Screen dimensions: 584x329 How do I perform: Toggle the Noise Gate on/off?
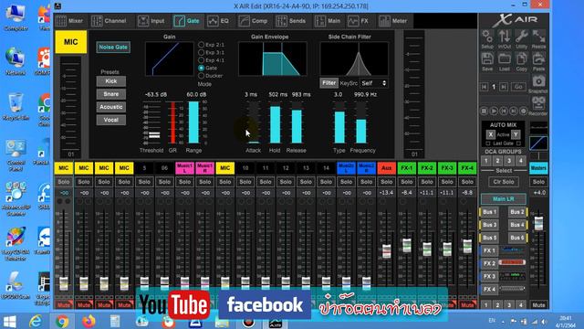pyautogui.click(x=113, y=48)
